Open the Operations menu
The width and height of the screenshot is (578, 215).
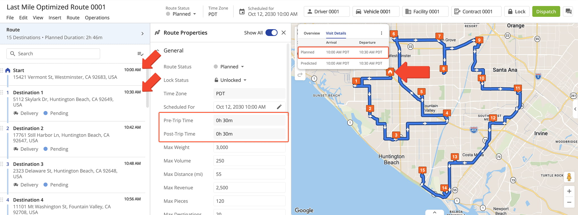click(97, 17)
